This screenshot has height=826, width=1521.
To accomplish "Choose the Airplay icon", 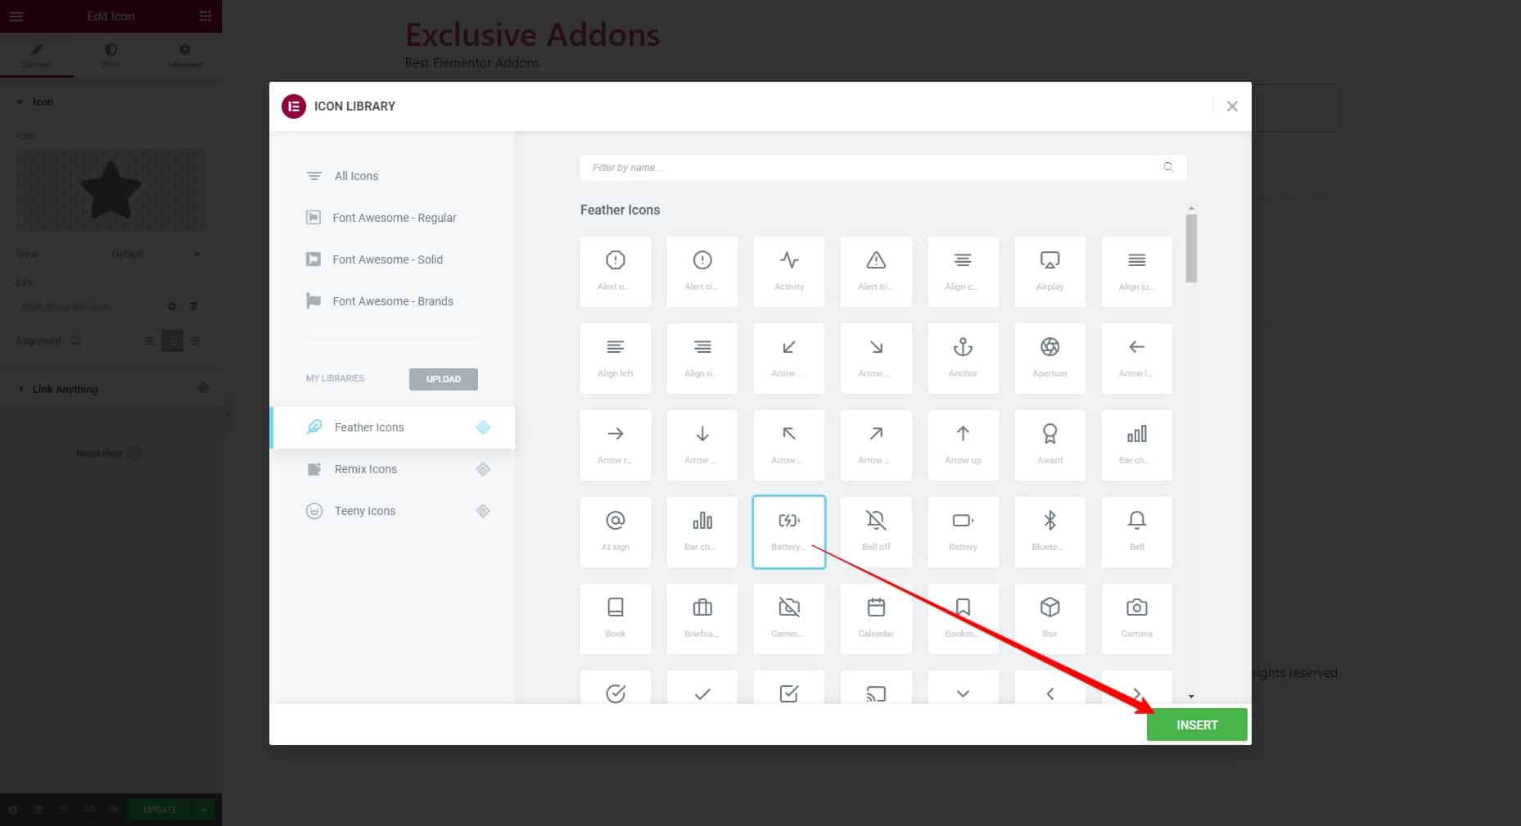I will pyautogui.click(x=1050, y=272).
